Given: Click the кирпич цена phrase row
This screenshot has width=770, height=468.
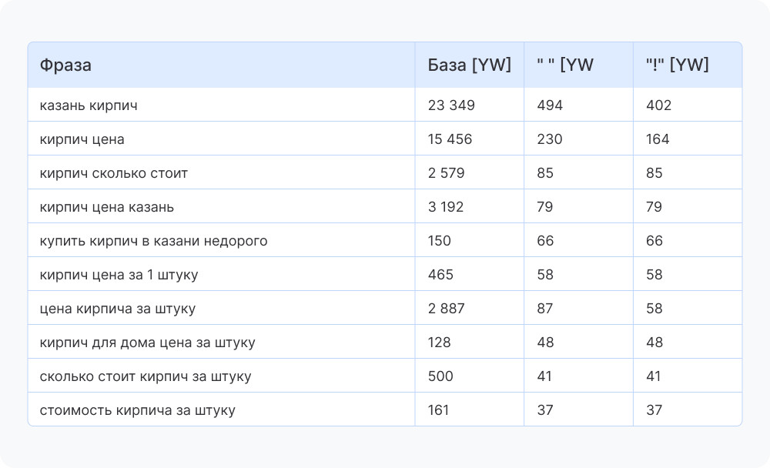Looking at the screenshot, I should coord(82,139).
